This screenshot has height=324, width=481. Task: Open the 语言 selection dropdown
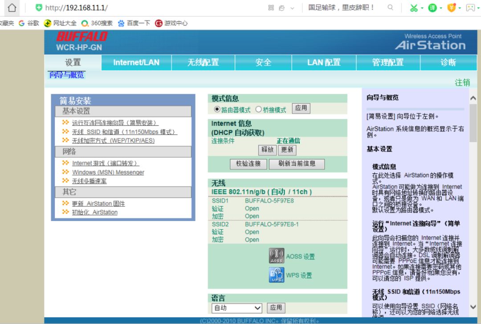click(236, 308)
